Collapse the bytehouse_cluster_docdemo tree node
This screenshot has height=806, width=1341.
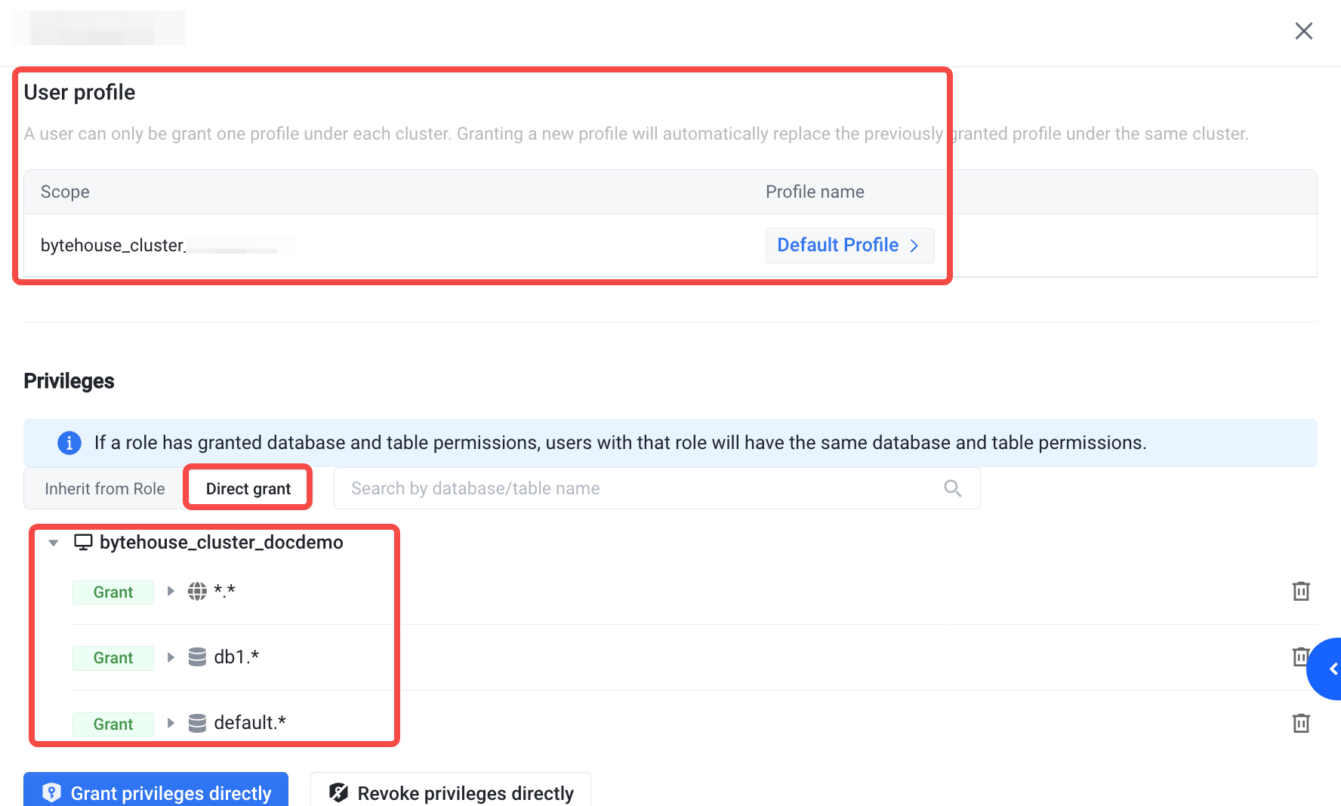point(53,543)
